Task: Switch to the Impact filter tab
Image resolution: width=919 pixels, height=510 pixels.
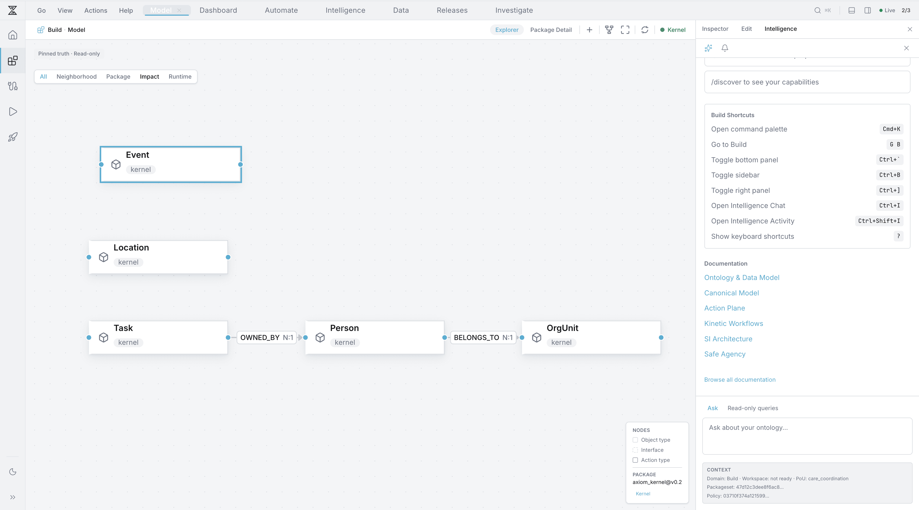Action: click(149, 76)
